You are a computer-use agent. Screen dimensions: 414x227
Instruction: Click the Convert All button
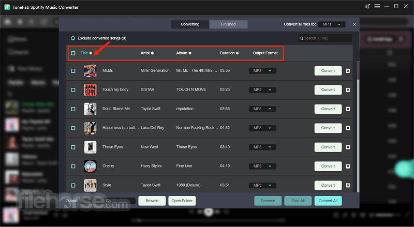coord(328,201)
